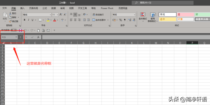Switch to the Data (数据) tab
Image resolution: width=210 pixels, height=105 pixels.
pos(53,8)
